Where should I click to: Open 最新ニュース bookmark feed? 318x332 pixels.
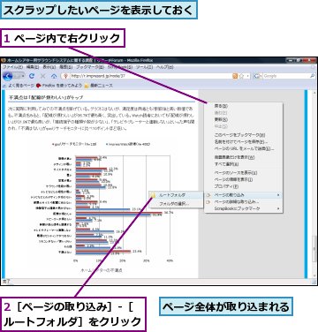(98, 86)
